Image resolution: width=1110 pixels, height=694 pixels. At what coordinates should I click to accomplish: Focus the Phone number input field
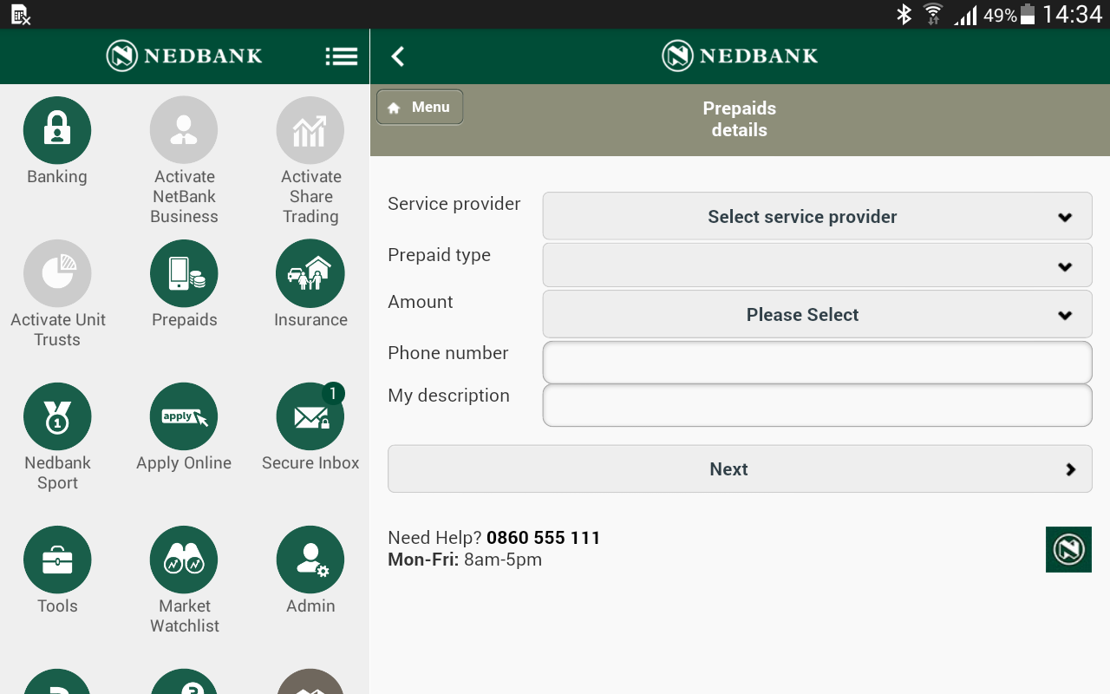[x=817, y=363]
